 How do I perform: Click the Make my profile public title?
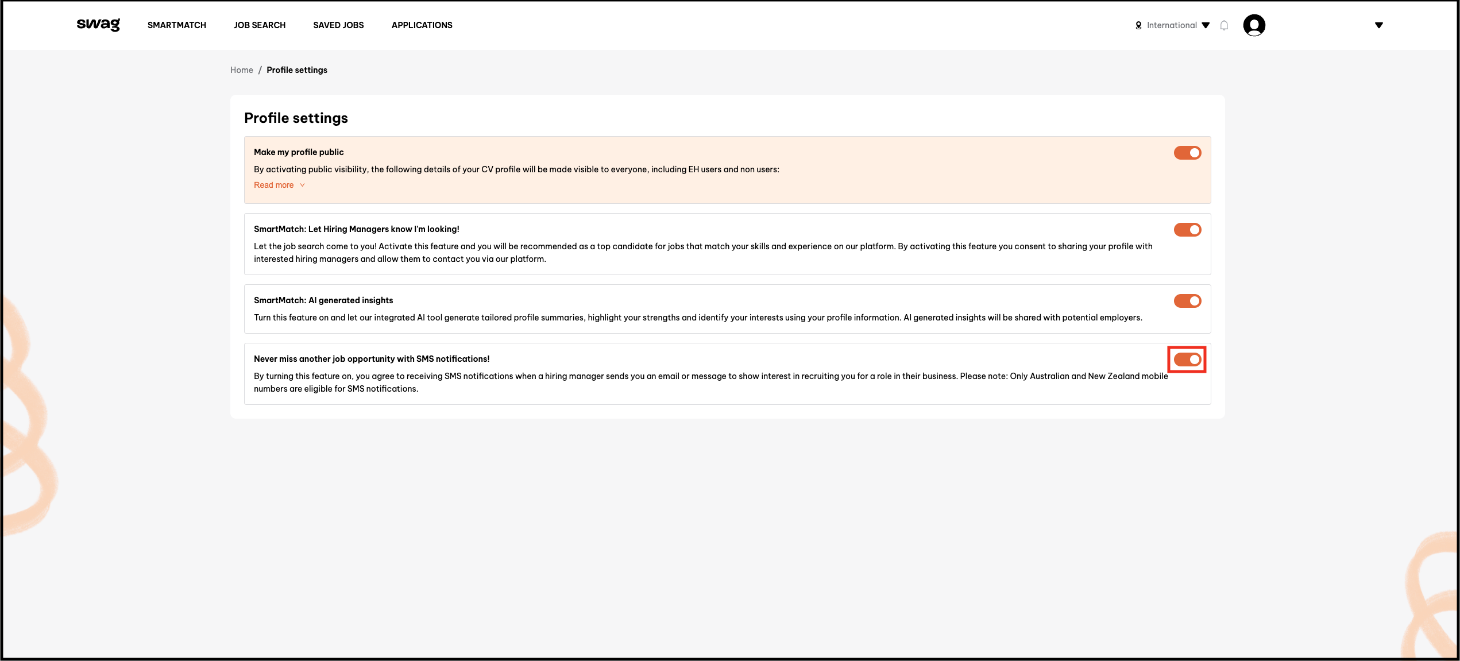(x=299, y=152)
